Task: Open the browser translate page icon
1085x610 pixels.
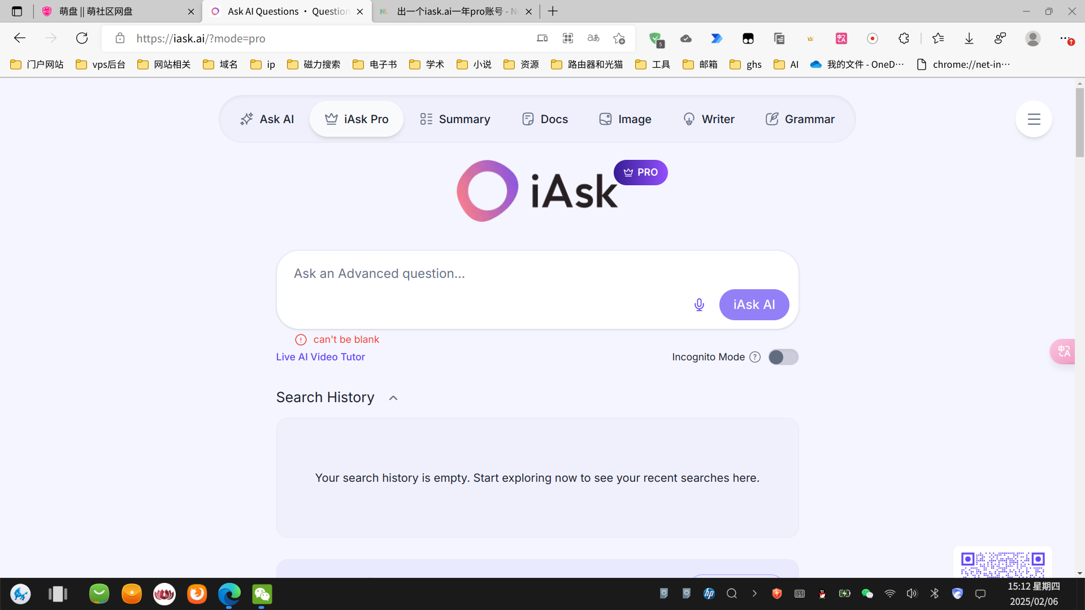Action: click(593, 38)
